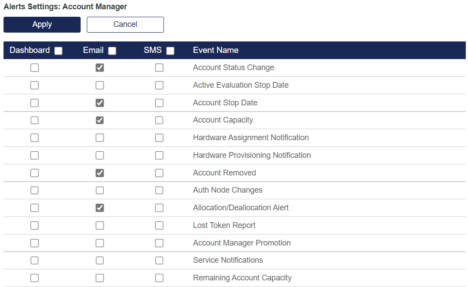This screenshot has width=468, height=287.
Task: Click the Event Name column header
Action: pos(215,50)
